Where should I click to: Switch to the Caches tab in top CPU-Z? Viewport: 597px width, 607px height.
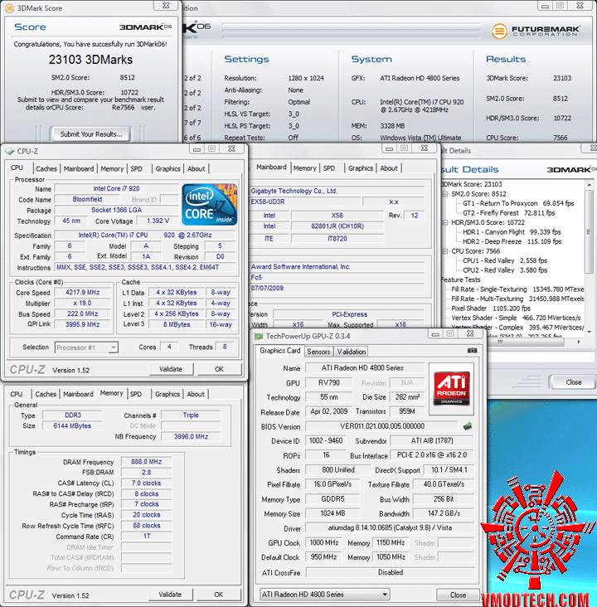click(46, 169)
